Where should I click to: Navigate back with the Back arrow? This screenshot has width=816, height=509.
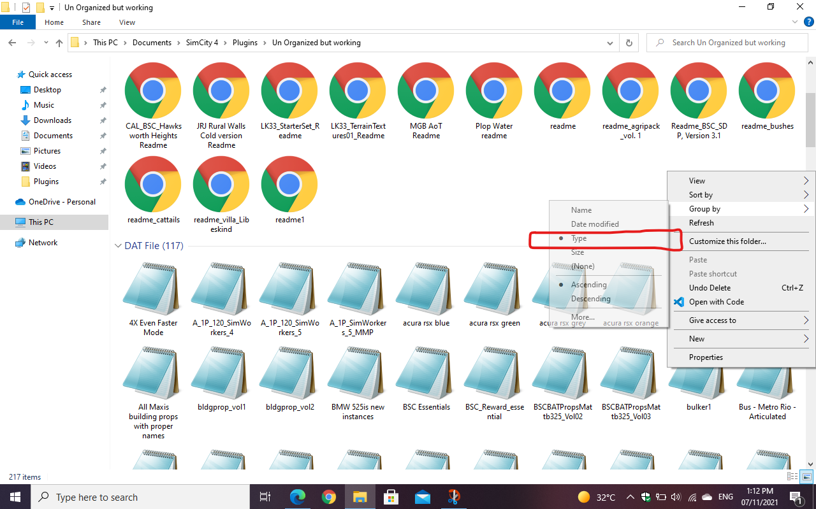point(13,43)
